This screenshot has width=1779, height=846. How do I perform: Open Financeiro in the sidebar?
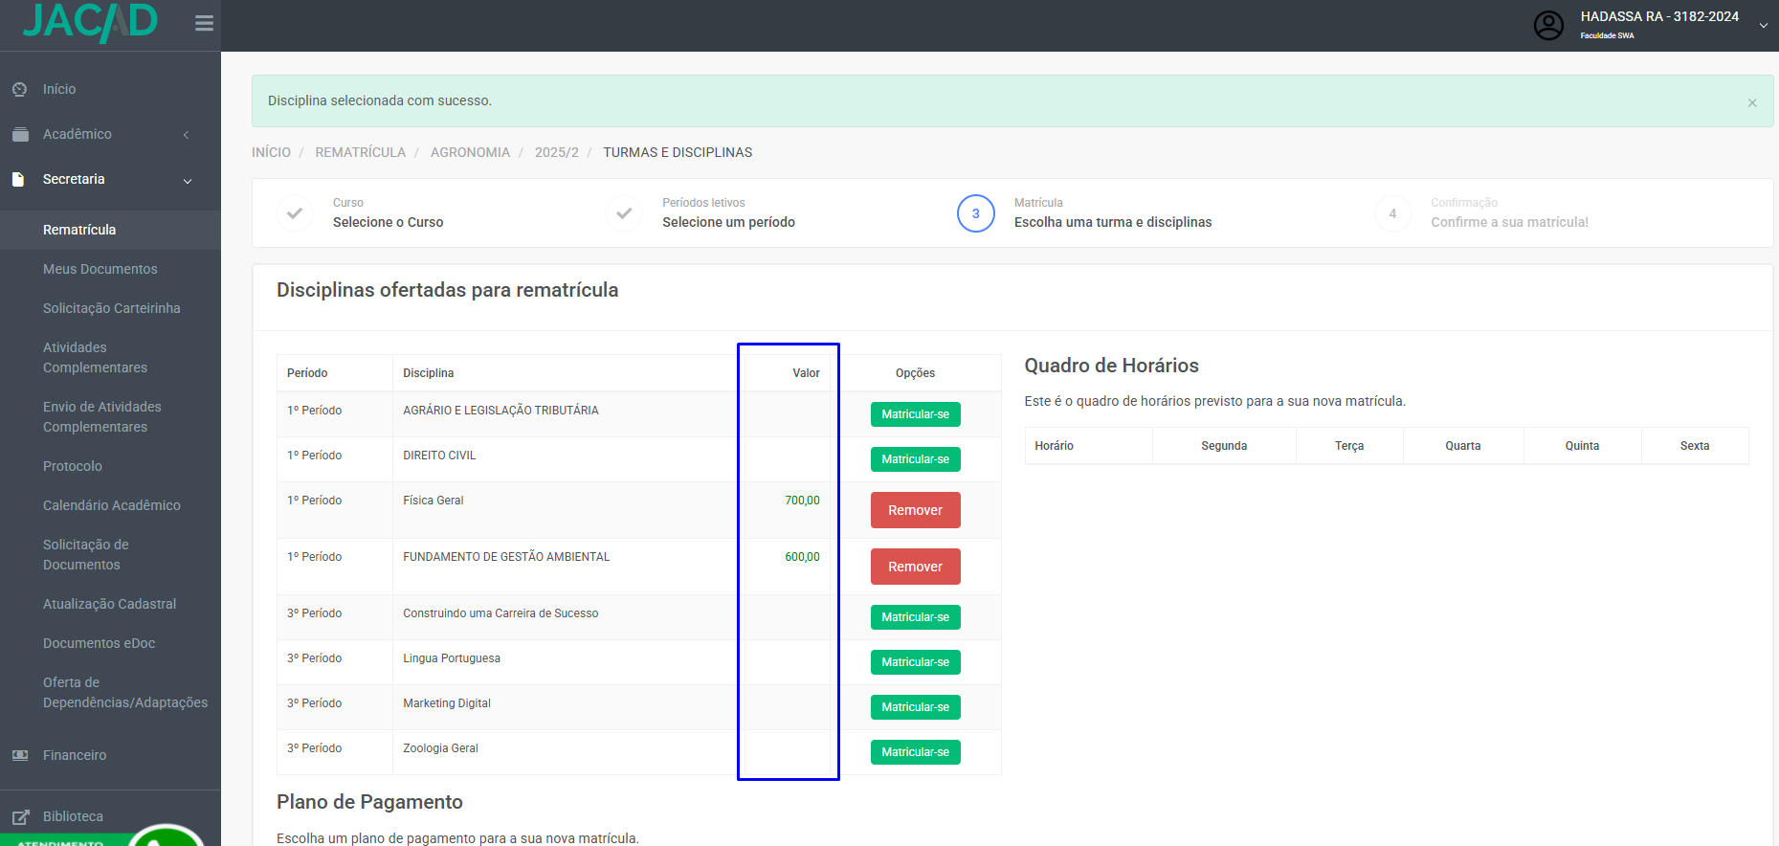[x=75, y=755]
